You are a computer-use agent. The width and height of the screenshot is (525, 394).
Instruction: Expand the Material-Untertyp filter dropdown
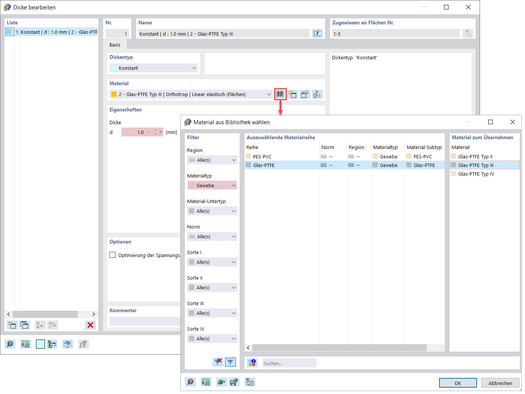212,211
